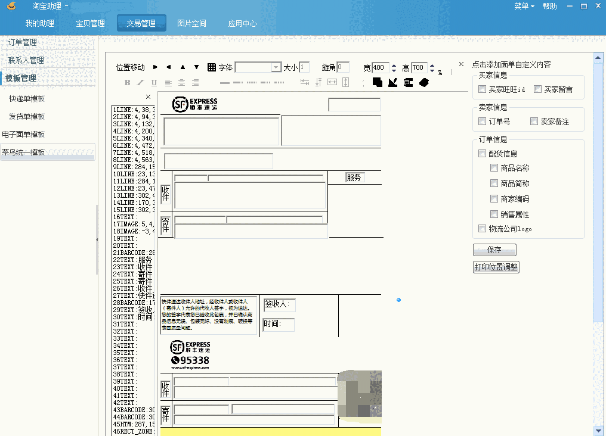606x436 pixels.
Task: Click the move-right arrow beside 位置移动
Action: tap(155, 67)
